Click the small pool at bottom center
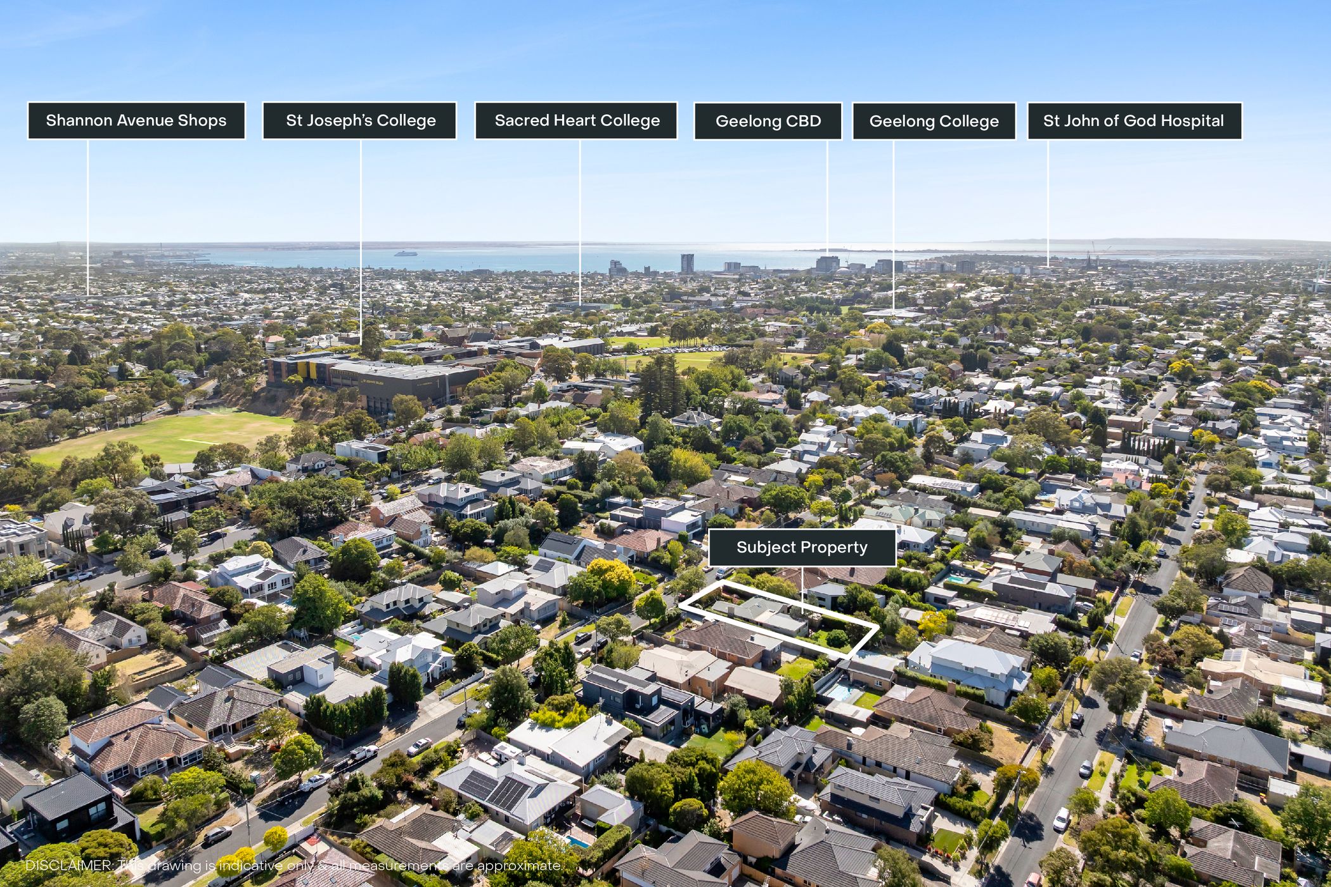Image resolution: width=1331 pixels, height=887 pixels. pos(577,841)
